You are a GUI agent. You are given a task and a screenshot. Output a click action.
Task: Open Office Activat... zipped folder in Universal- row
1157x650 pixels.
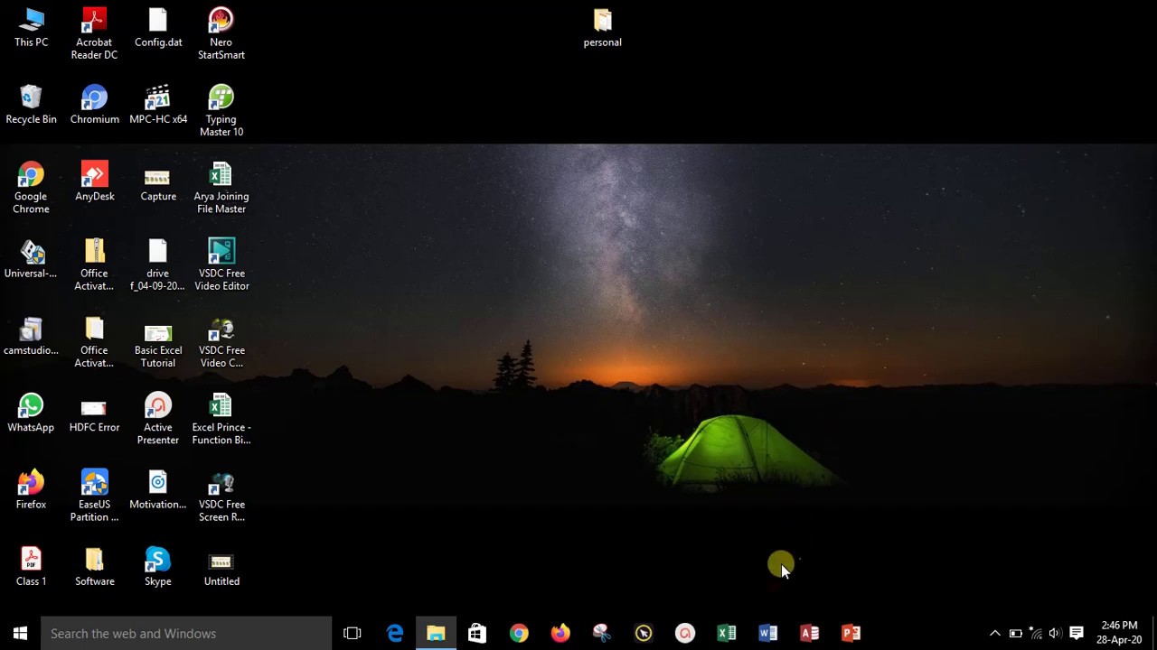[x=94, y=265]
